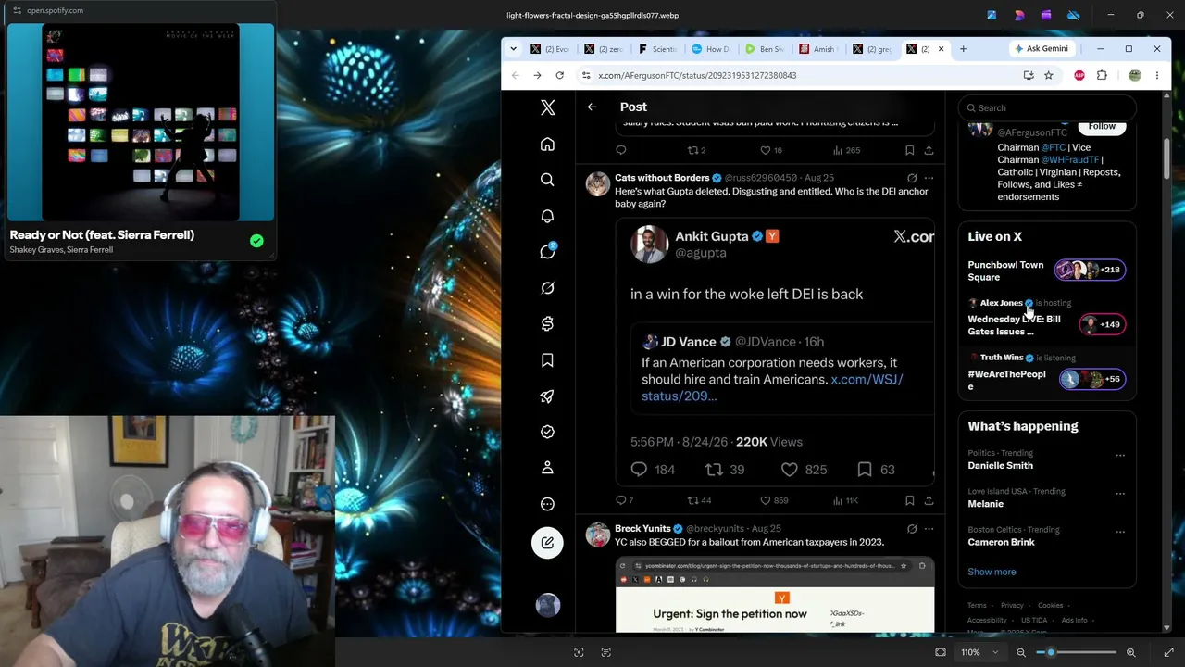
Task: Like the top reply with 16 likes
Action: tap(766, 150)
